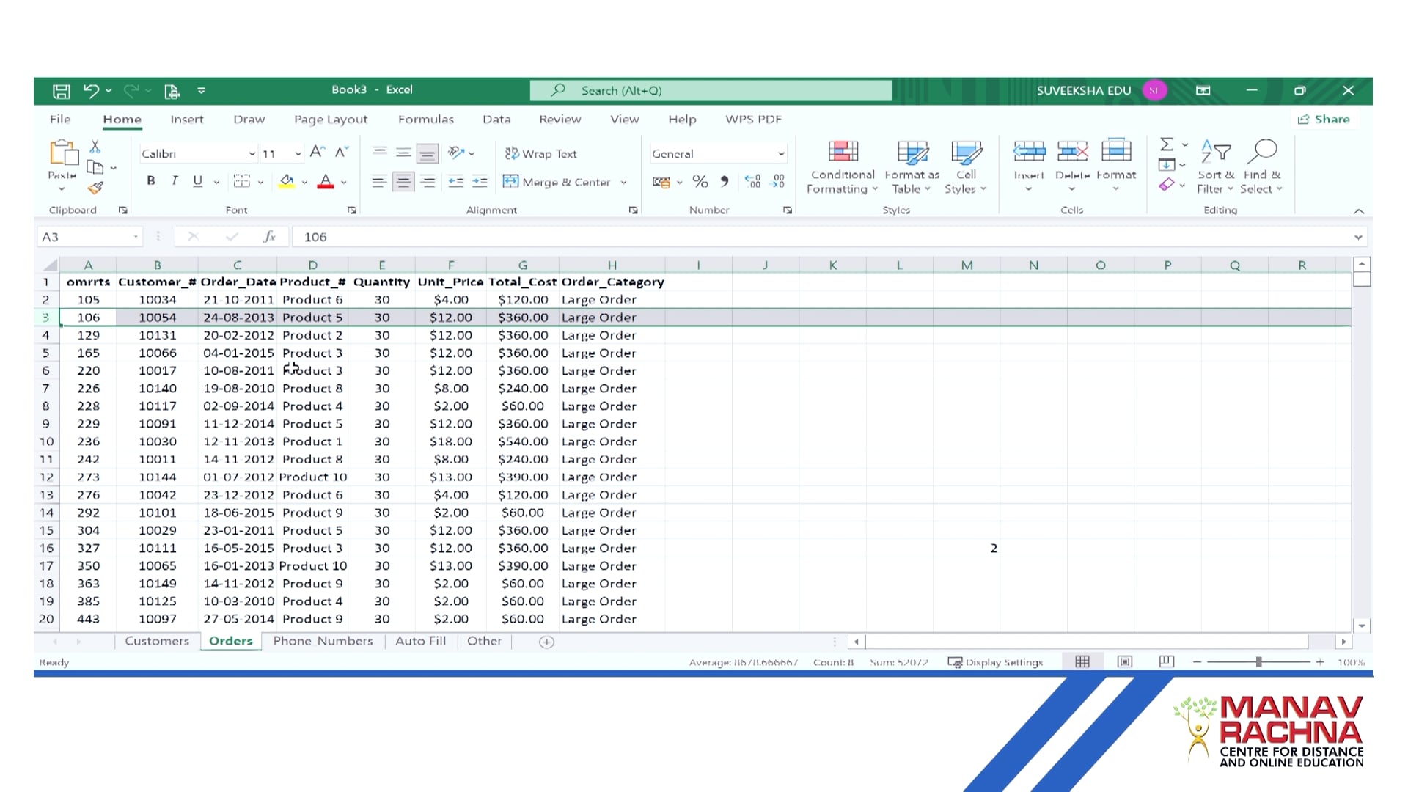The image size is (1408, 792).
Task: Click the Cut scissors icon
Action: [x=95, y=147]
